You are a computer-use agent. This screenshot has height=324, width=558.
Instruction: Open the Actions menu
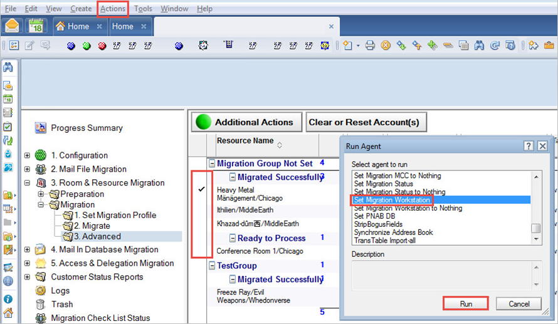[x=113, y=9]
